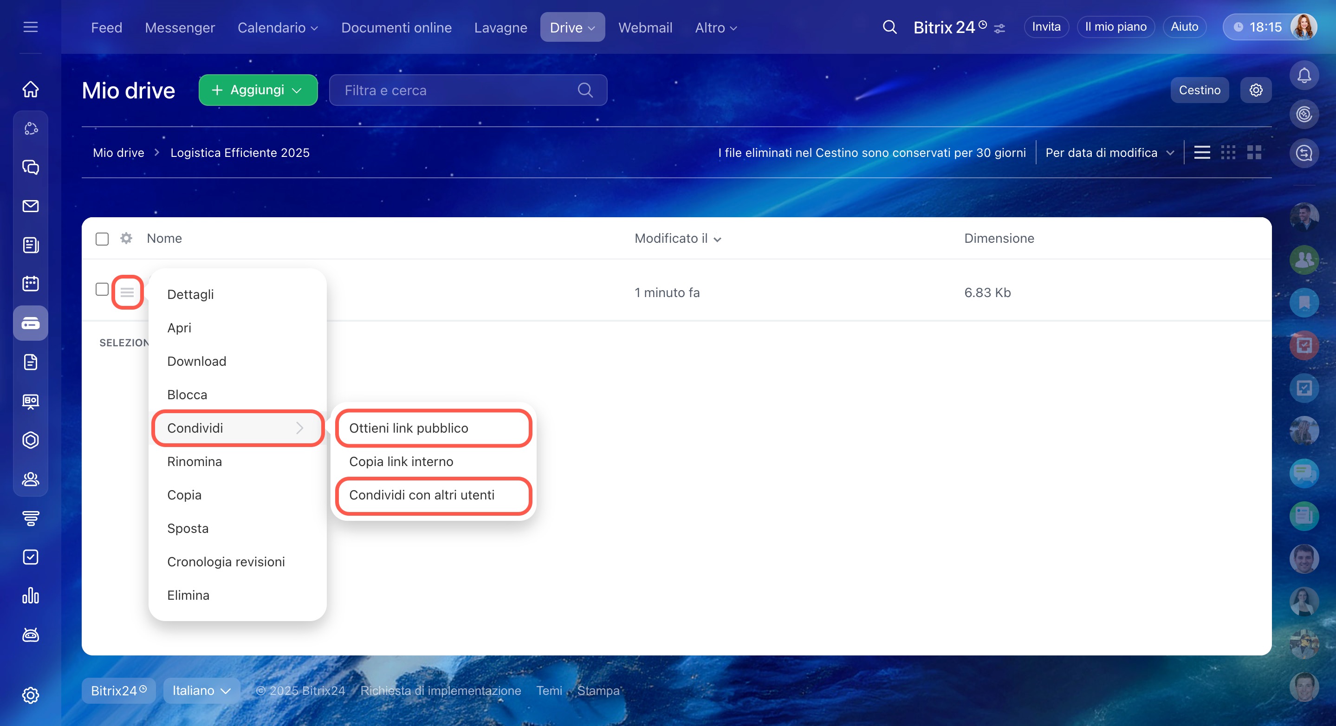Open the Italiano language dropdown

[201, 690]
